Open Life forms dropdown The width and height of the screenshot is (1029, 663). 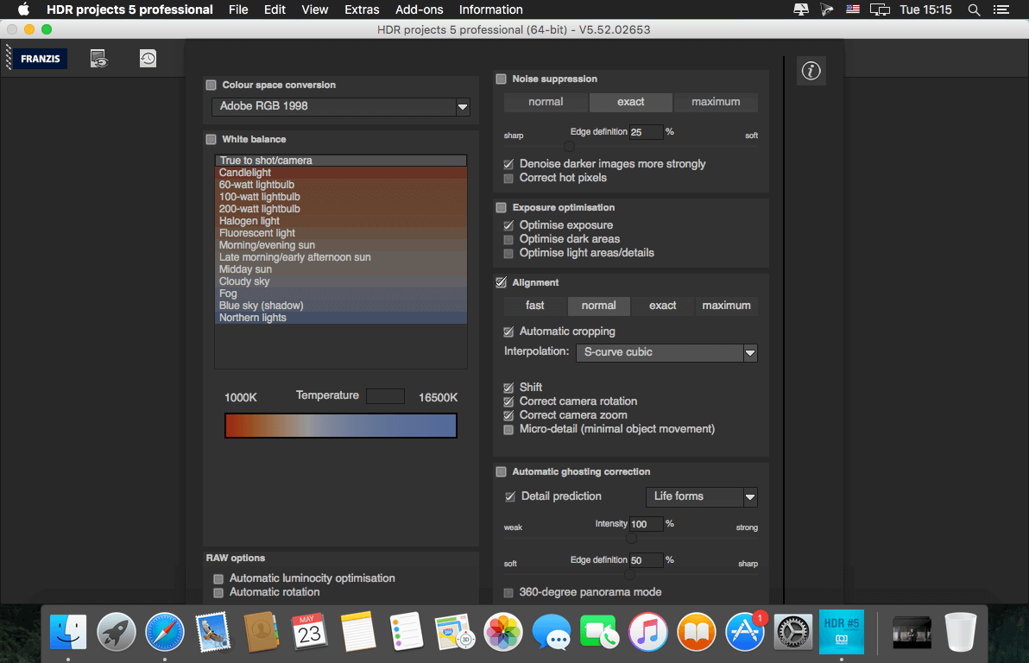(702, 497)
